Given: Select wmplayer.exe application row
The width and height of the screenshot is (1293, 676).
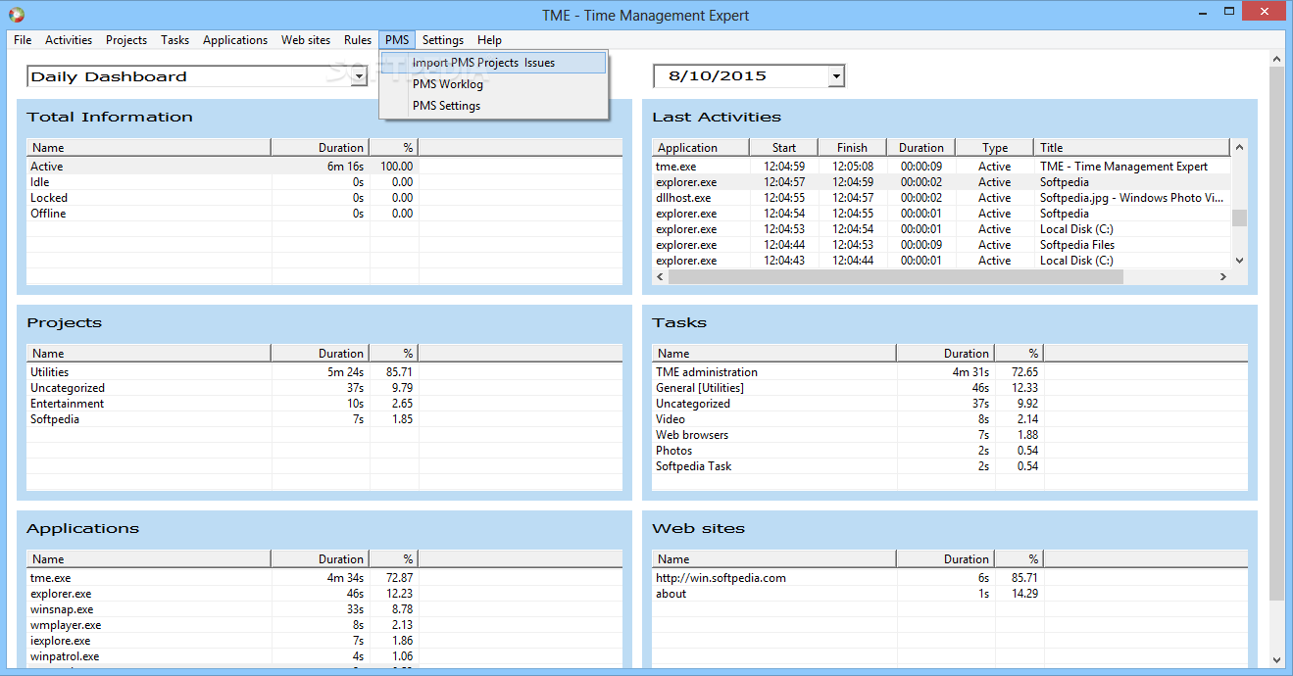Looking at the screenshot, I should 323,625.
